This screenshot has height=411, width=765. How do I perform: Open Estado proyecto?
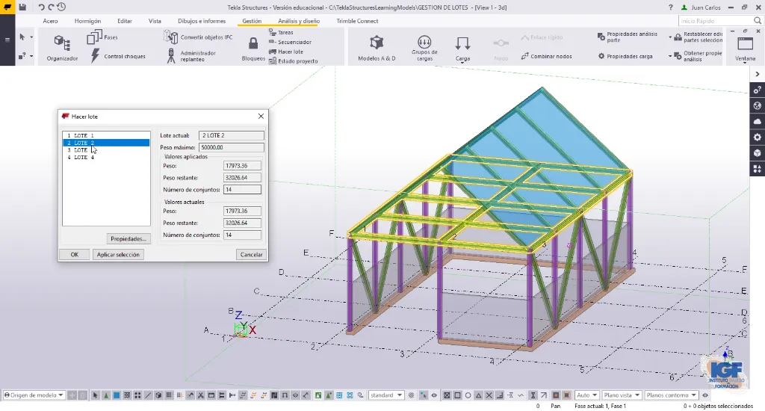tap(293, 61)
